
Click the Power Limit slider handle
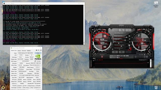pyautogui.click(x=127, y=37)
